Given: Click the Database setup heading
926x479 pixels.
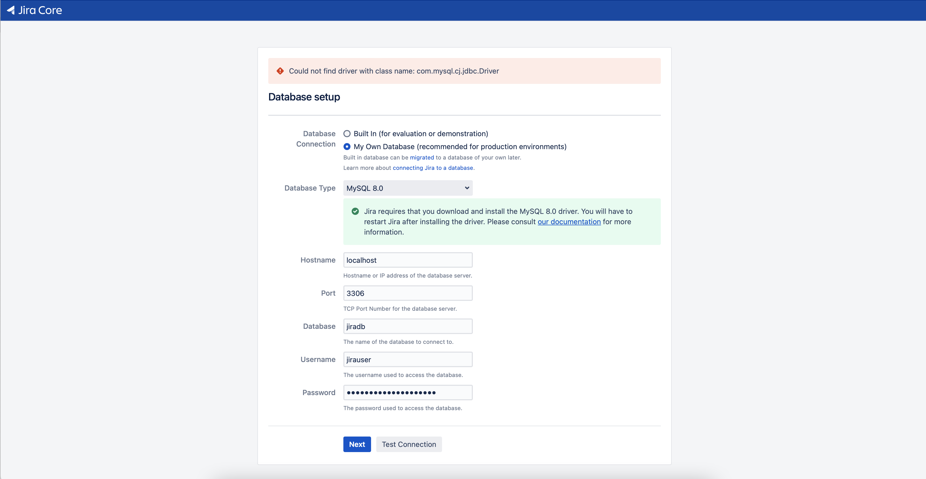Looking at the screenshot, I should (x=304, y=97).
